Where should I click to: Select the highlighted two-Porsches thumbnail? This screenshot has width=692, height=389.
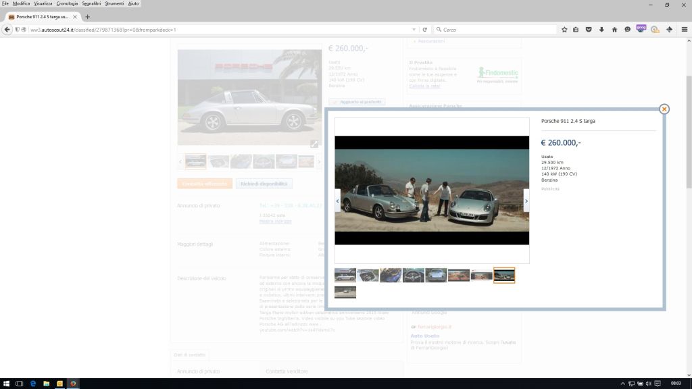pos(504,276)
